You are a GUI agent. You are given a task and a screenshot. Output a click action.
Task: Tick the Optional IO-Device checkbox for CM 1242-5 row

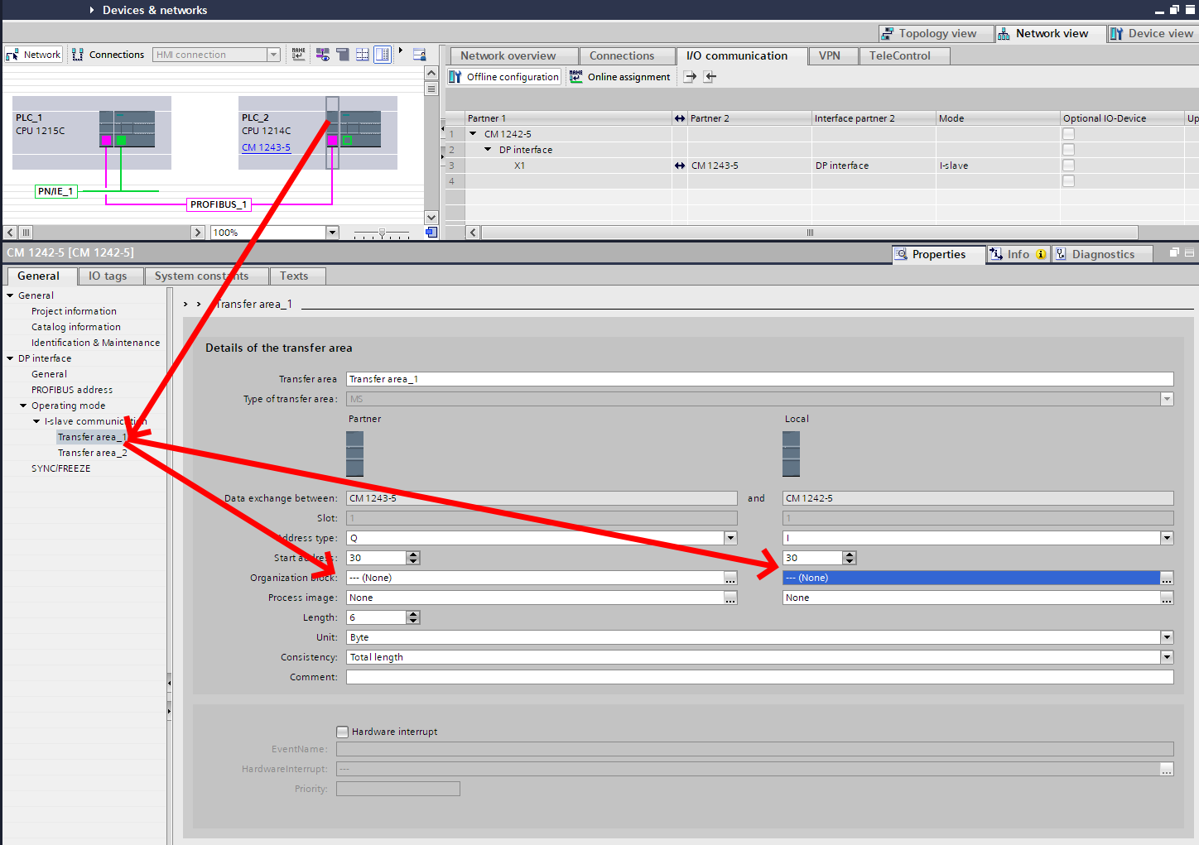pos(1068,134)
